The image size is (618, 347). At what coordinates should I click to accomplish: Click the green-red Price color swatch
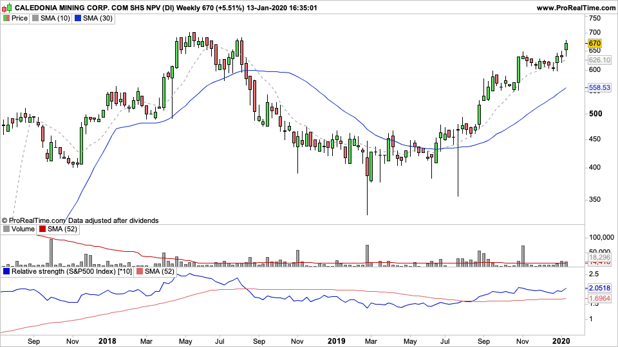point(6,18)
